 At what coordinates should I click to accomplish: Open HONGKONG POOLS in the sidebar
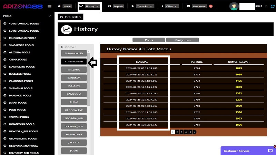click(x=21, y=124)
